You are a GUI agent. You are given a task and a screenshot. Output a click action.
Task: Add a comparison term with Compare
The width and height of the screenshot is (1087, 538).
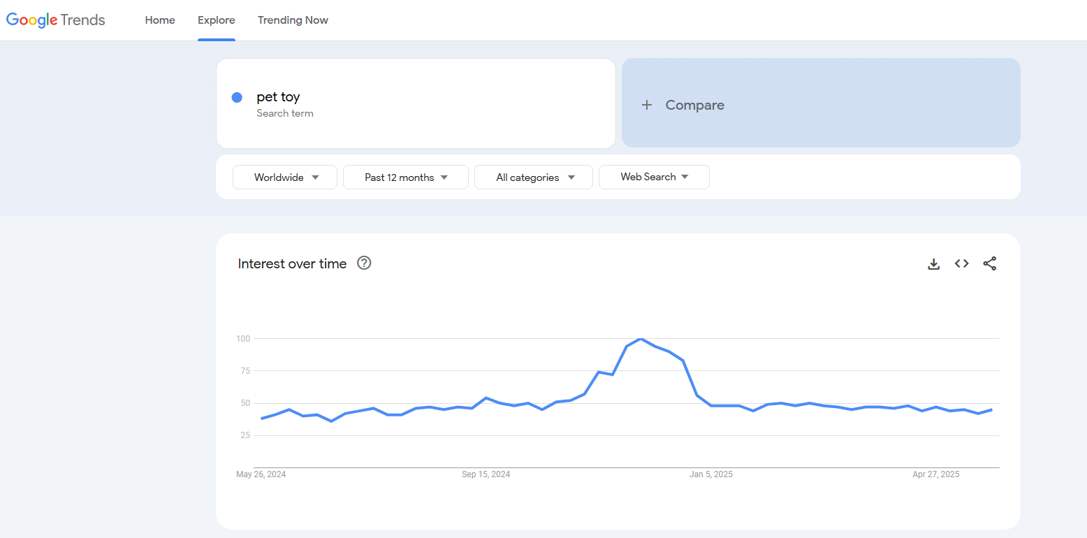(x=821, y=103)
